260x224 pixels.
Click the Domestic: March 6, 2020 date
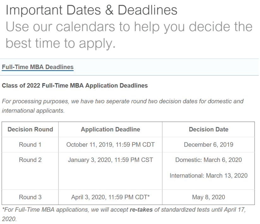tap(209, 160)
